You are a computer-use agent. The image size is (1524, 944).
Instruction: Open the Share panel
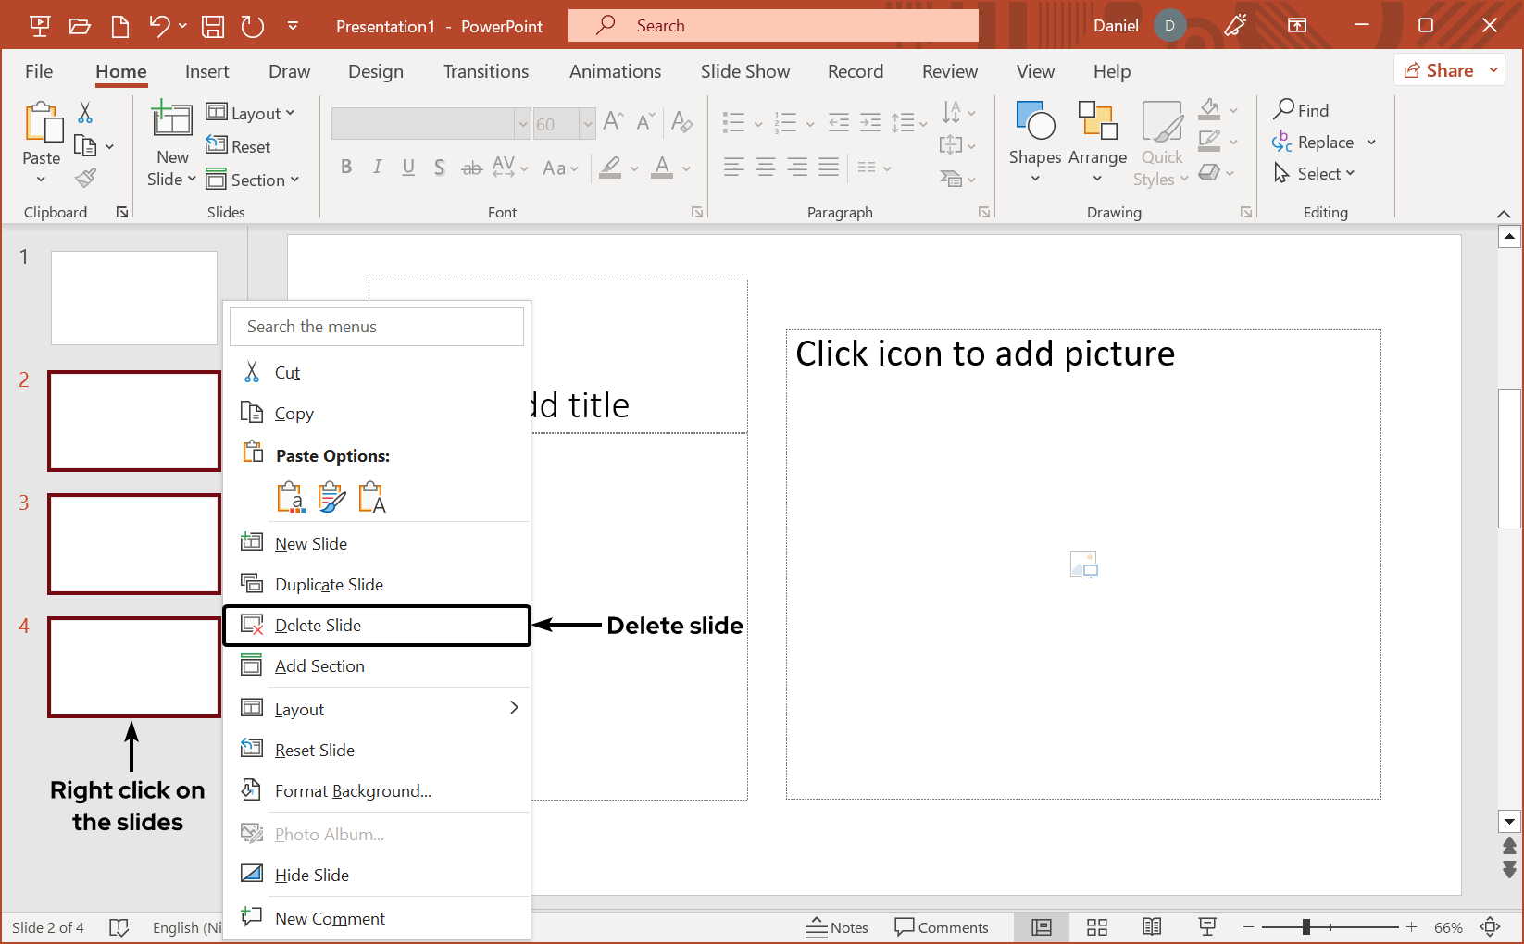pyautogui.click(x=1447, y=69)
